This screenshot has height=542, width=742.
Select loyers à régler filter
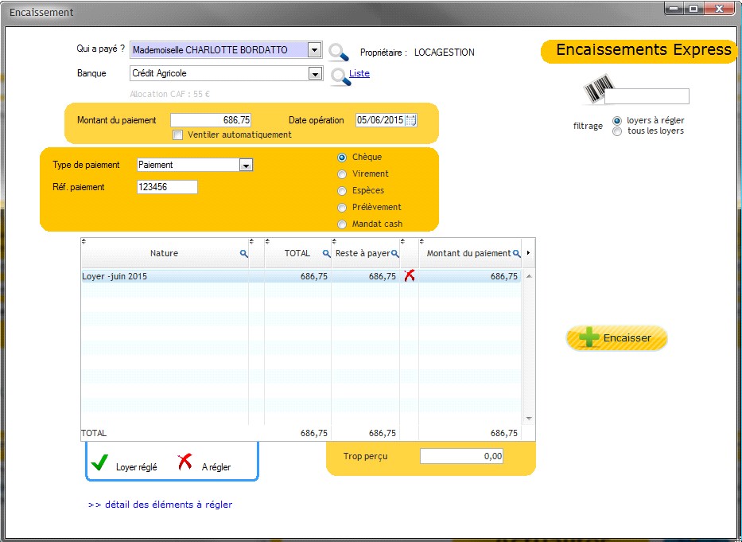617,121
